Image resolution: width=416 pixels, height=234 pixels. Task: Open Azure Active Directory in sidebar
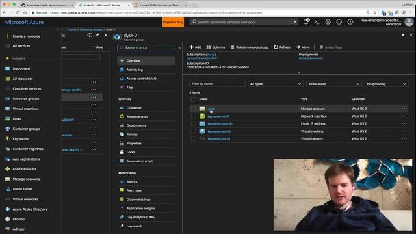[30, 209]
